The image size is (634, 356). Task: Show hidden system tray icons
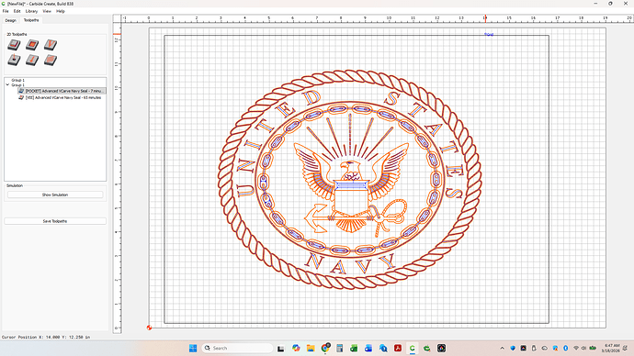pyautogui.click(x=503, y=348)
